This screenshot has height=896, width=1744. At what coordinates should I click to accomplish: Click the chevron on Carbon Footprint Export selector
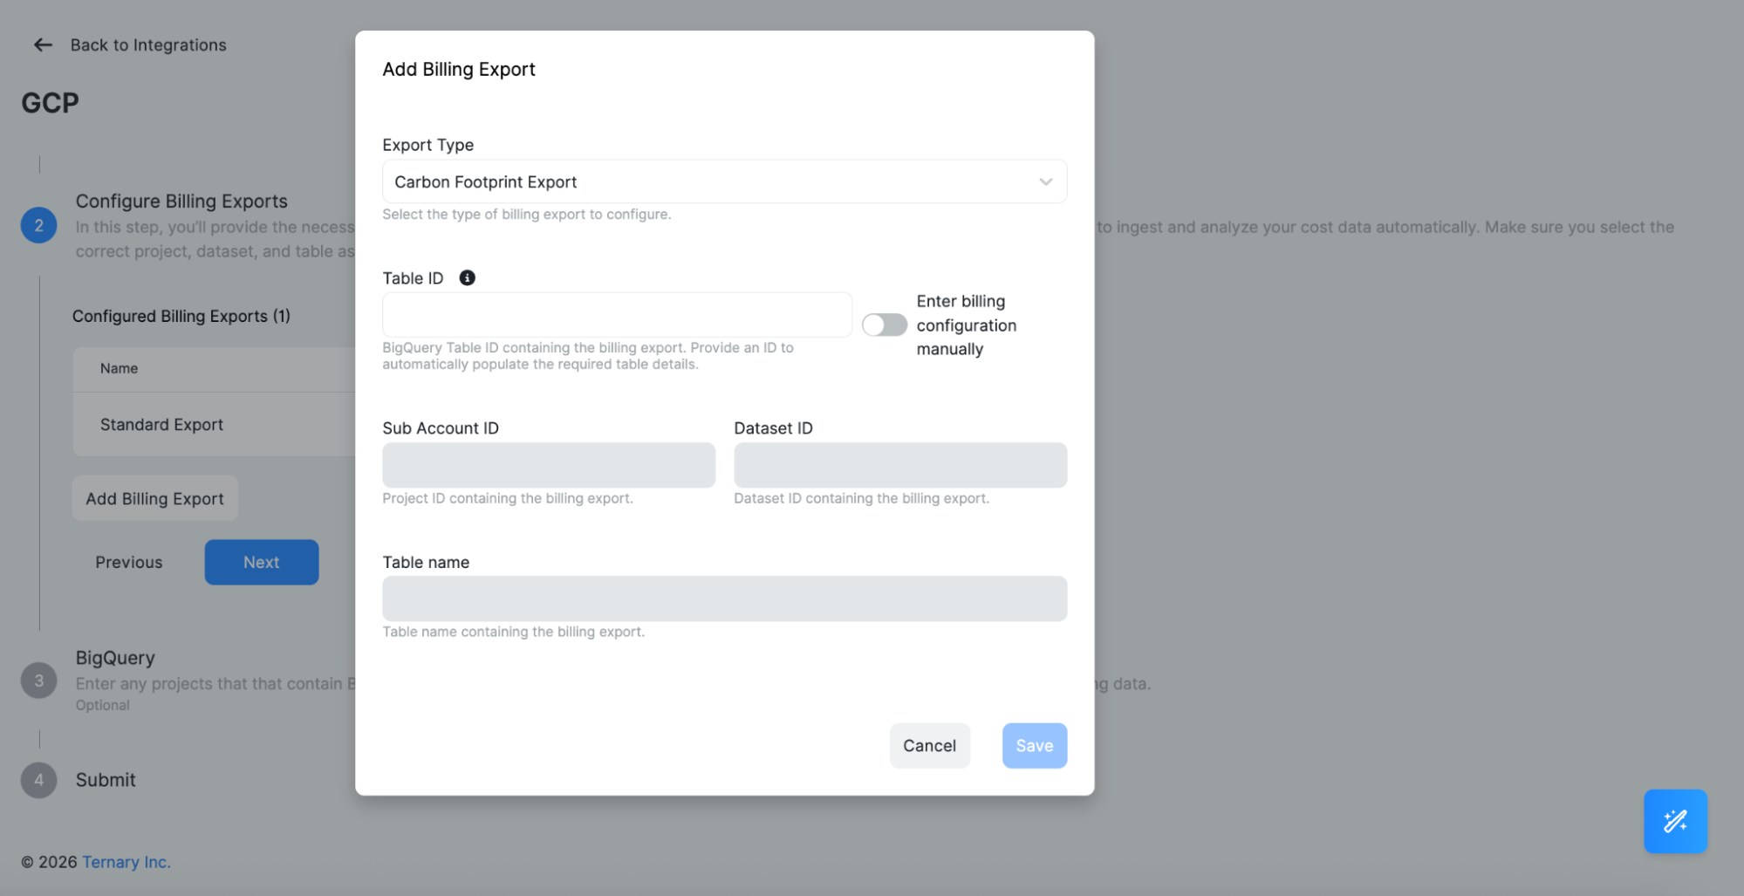pos(1045,181)
